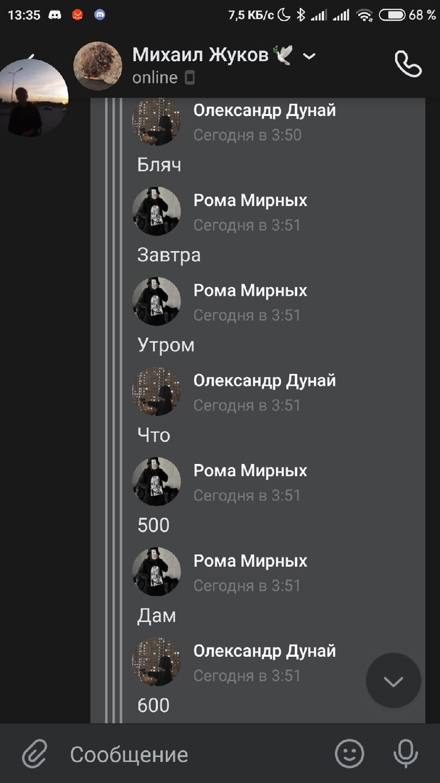The image size is (440, 783).
Task: Tap the phone call icon
Action: pos(407,64)
